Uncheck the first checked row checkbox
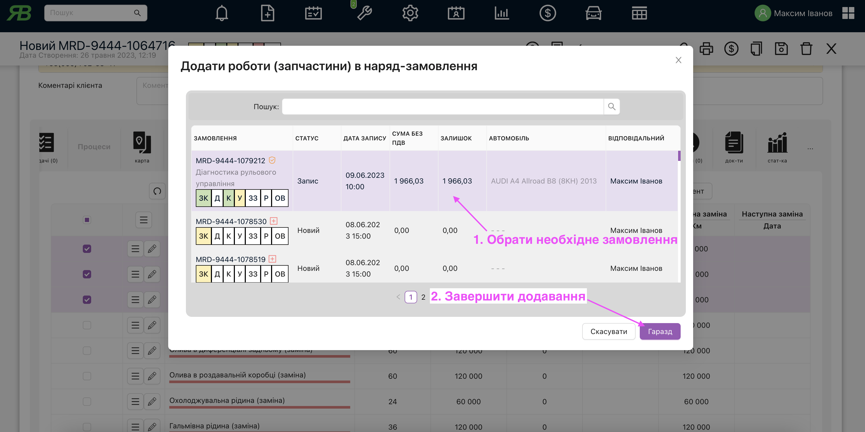This screenshot has height=432, width=865. (87, 249)
